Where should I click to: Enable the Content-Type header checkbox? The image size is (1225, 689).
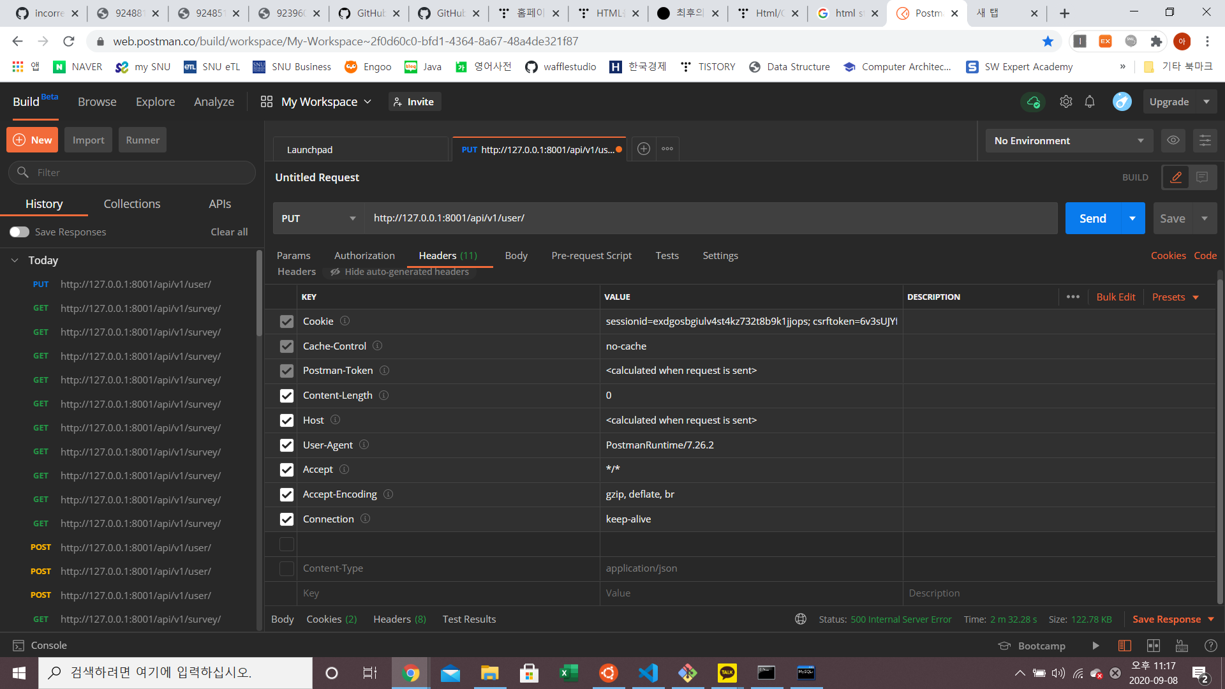pyautogui.click(x=286, y=568)
